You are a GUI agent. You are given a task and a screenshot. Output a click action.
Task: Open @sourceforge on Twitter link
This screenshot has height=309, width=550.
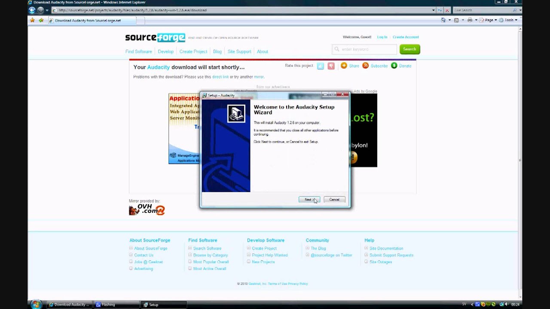[x=331, y=255]
